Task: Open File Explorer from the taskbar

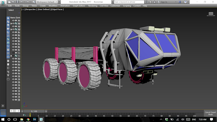Action: point(22,119)
